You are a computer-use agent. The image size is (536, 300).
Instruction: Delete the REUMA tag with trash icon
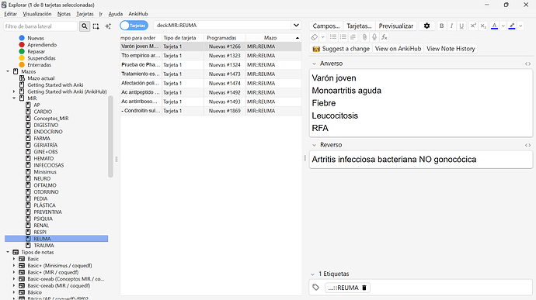(x=364, y=288)
